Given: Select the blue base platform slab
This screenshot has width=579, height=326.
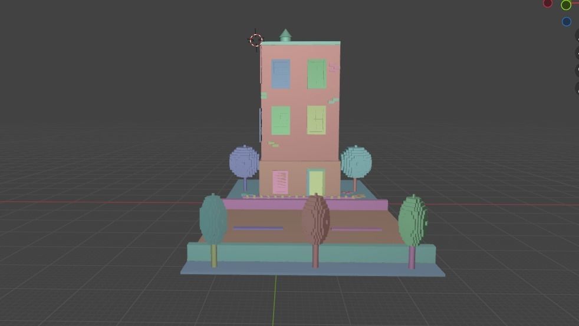Looking at the screenshot, I should pyautogui.click(x=312, y=269).
